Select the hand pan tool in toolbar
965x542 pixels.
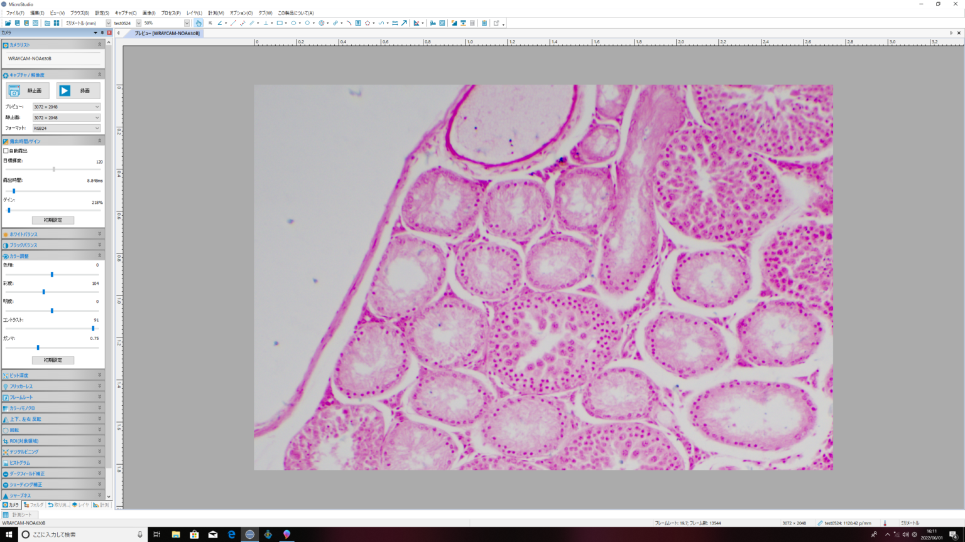pyautogui.click(x=199, y=23)
